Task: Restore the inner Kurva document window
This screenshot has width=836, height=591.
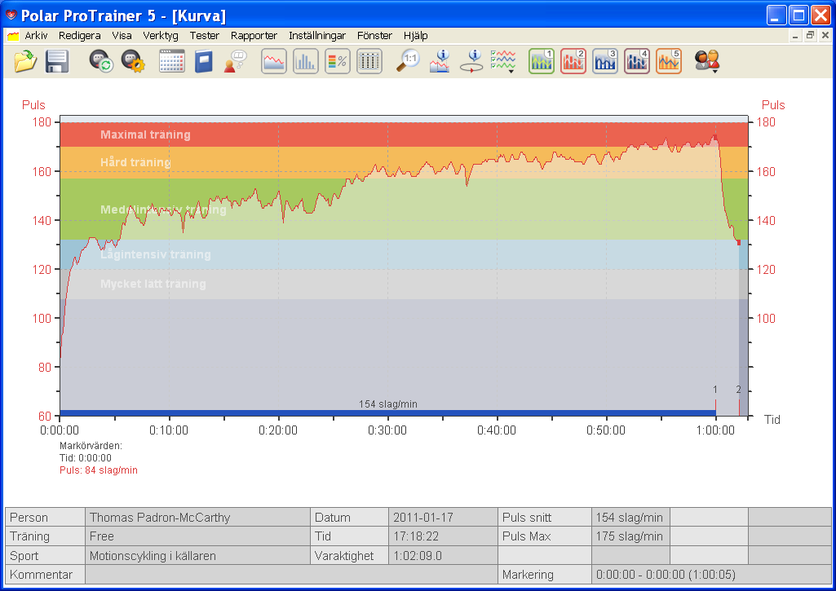Action: pos(810,36)
